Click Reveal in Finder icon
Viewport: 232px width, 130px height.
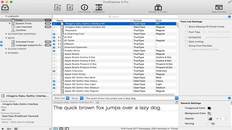click(x=158, y=9)
